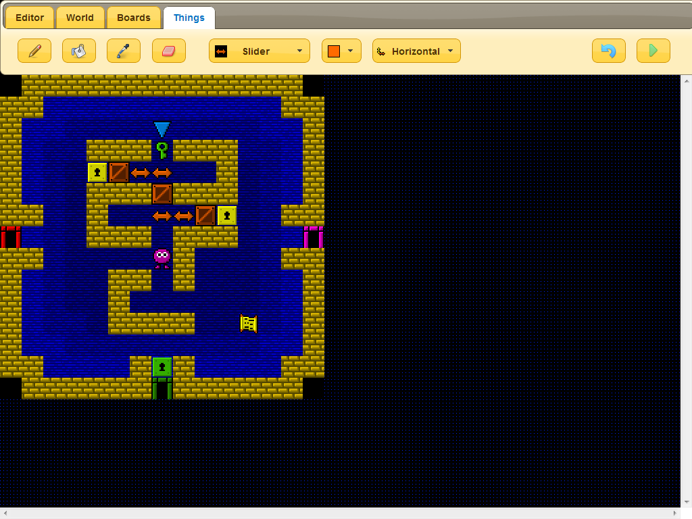
Task: Click the red passage on left wall
Action: point(10,238)
